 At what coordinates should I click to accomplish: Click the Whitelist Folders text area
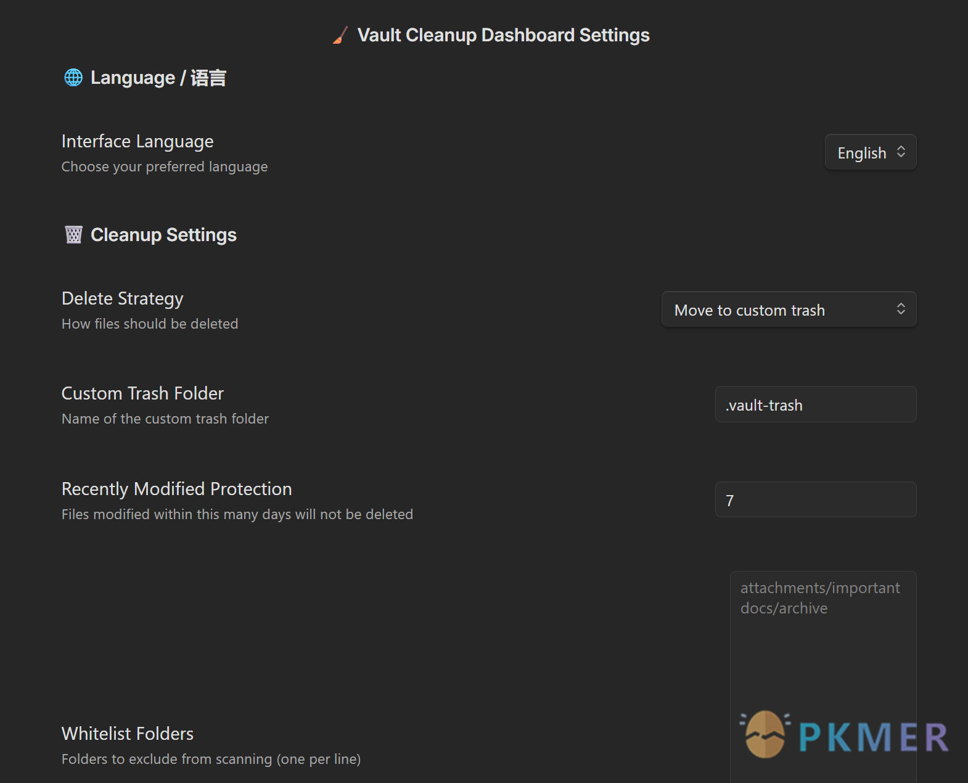[x=823, y=677]
